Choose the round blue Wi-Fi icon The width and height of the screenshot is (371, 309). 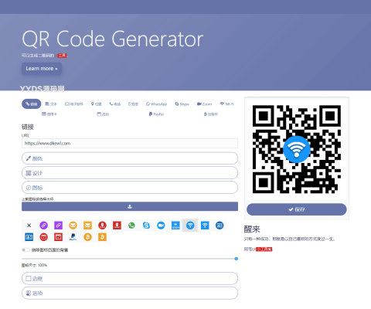pyautogui.click(x=190, y=226)
